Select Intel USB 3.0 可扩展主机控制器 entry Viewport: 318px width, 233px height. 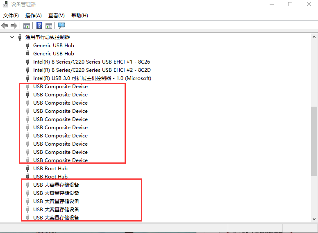pyautogui.click(x=92, y=78)
